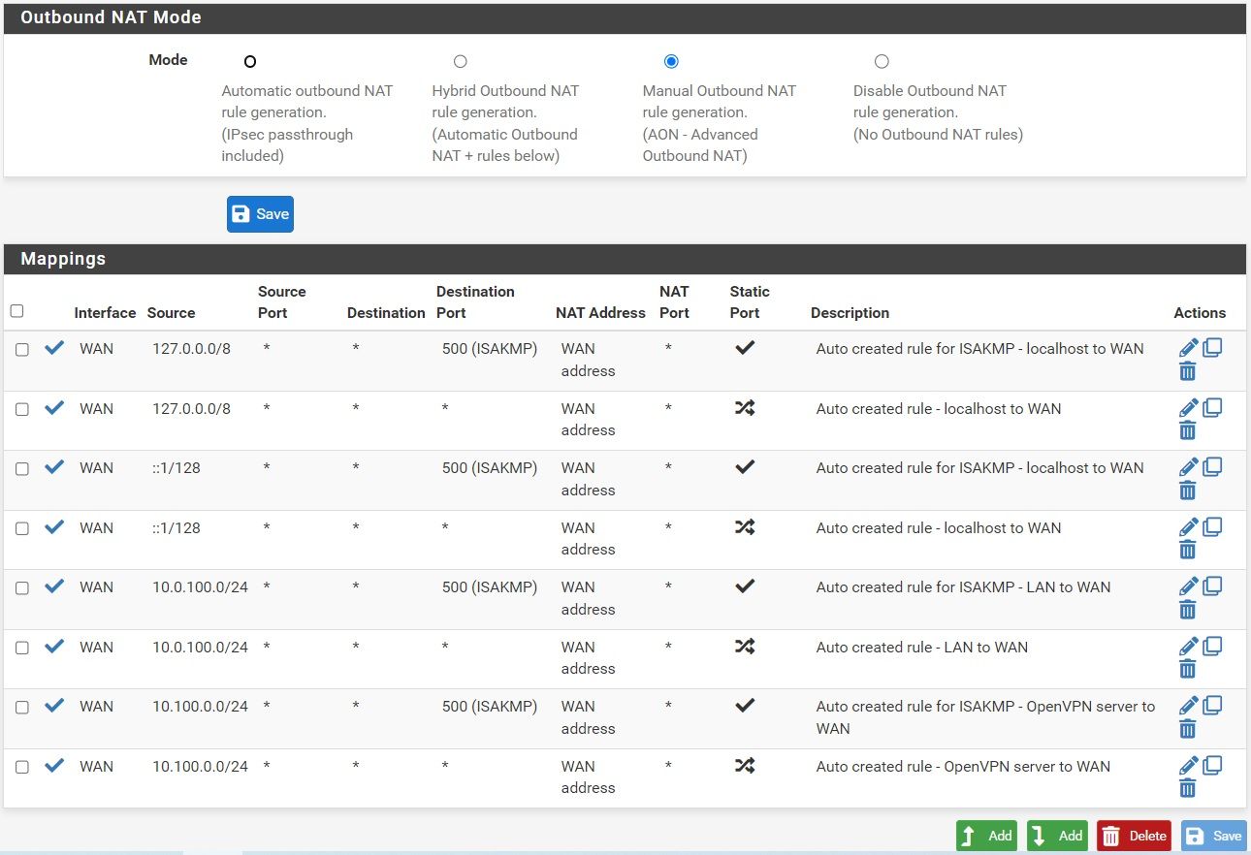
Task: Delete the 127.0.0.0/8 localhost to WAN rule
Action: pos(1188,431)
